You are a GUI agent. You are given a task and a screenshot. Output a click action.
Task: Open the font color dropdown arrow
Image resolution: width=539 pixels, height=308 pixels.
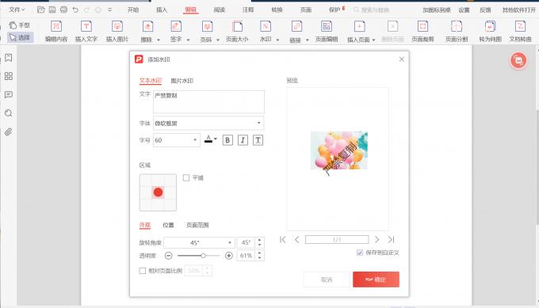(x=216, y=139)
